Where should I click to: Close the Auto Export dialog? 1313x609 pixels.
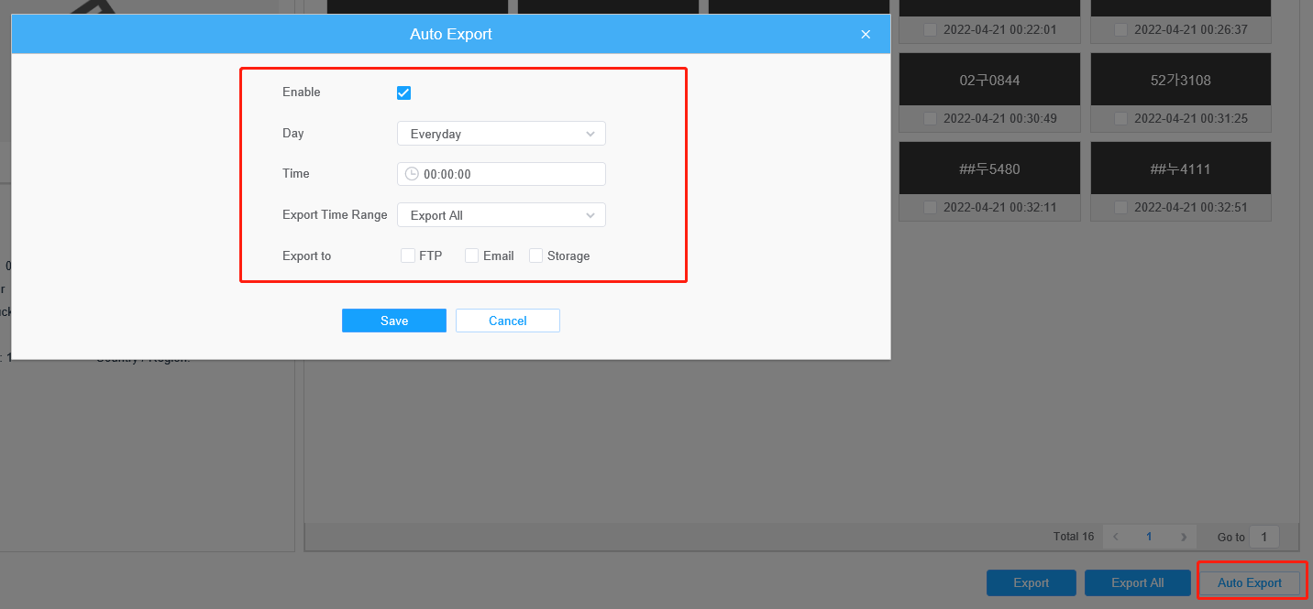[866, 35]
